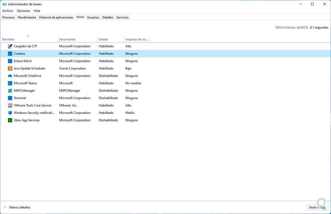
Task: Select the Cargador de CTF row name
Action: click(x=25, y=46)
